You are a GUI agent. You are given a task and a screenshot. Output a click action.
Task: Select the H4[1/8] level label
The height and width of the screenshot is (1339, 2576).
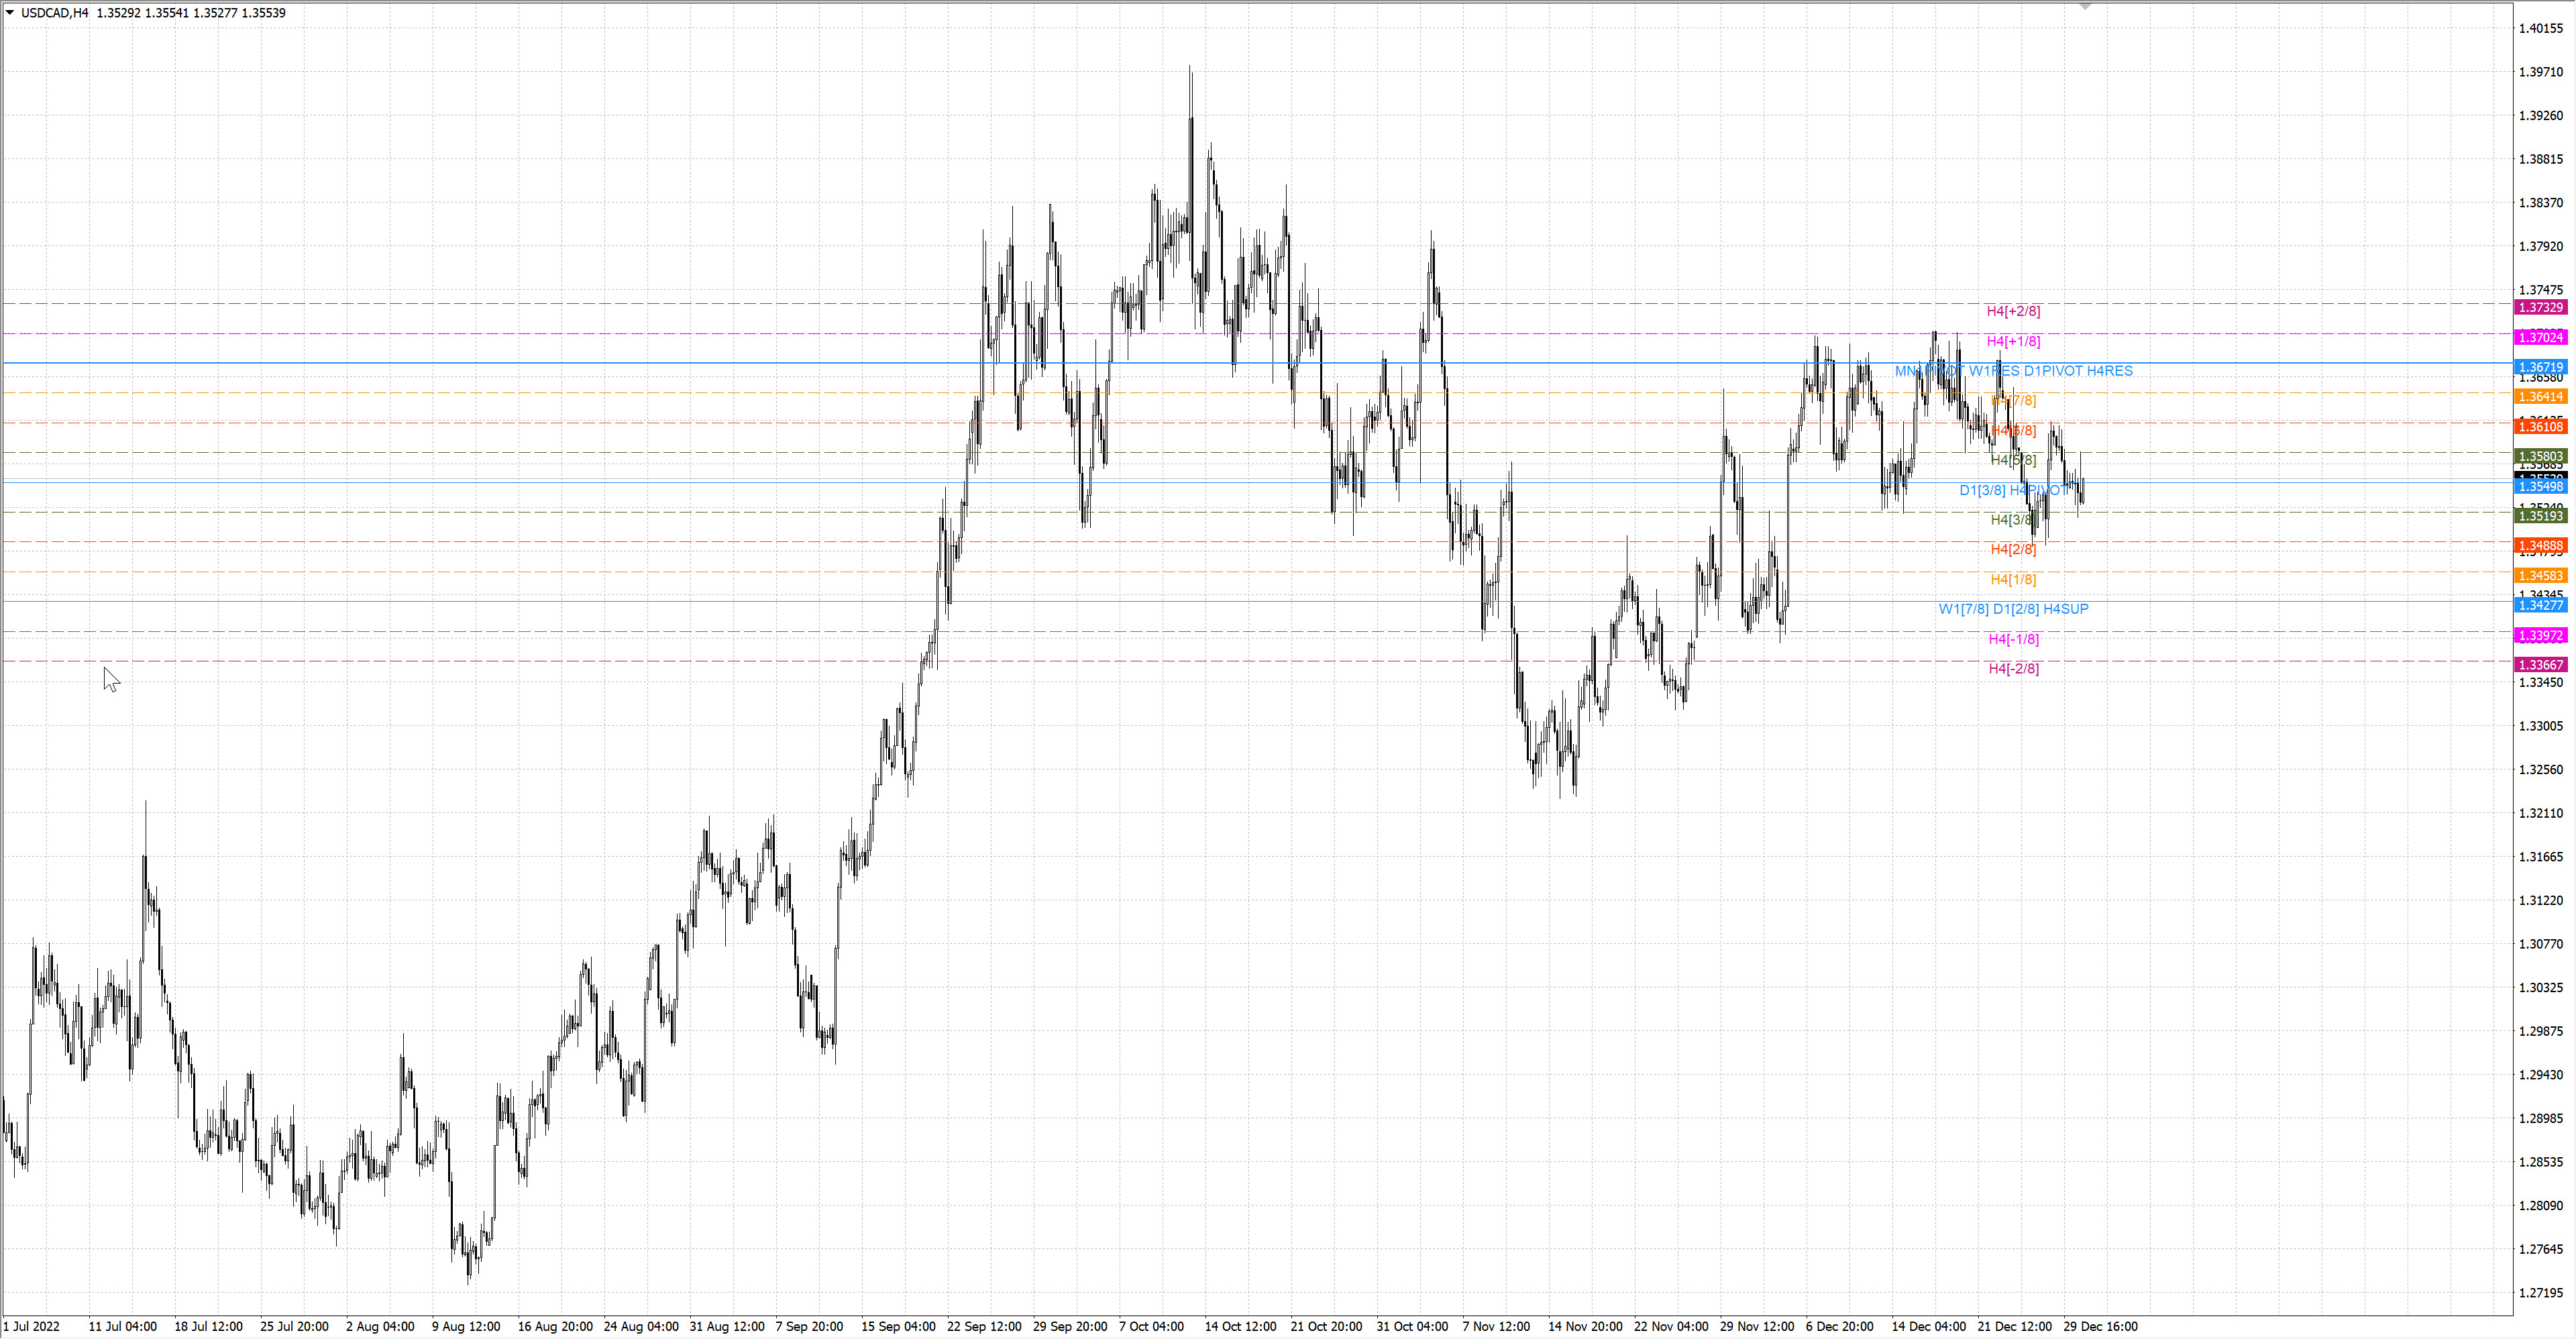pos(2013,579)
